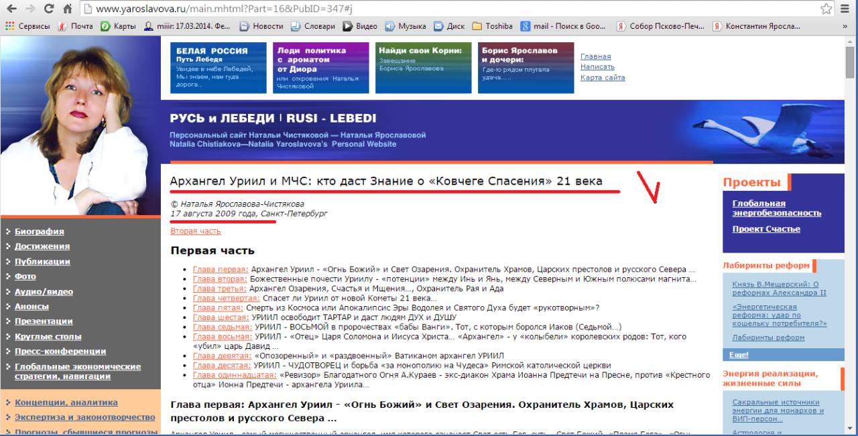Open the БЕЛАЯ РОССИЯ Путь Лебедя banner

coord(219,68)
